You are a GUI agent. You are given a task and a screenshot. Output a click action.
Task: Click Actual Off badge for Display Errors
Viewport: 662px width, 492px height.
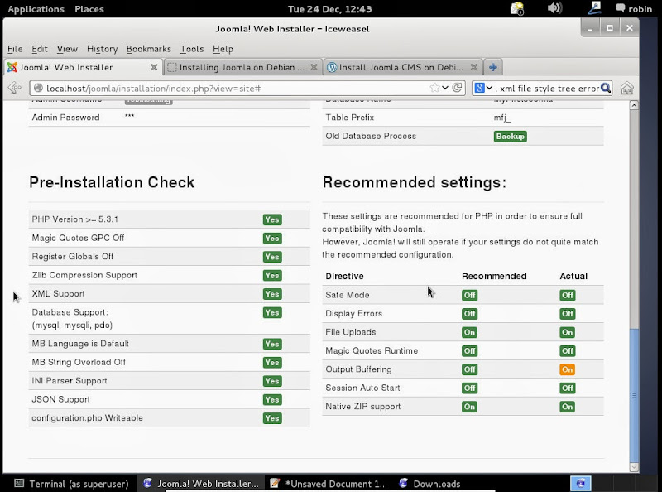pyautogui.click(x=567, y=314)
